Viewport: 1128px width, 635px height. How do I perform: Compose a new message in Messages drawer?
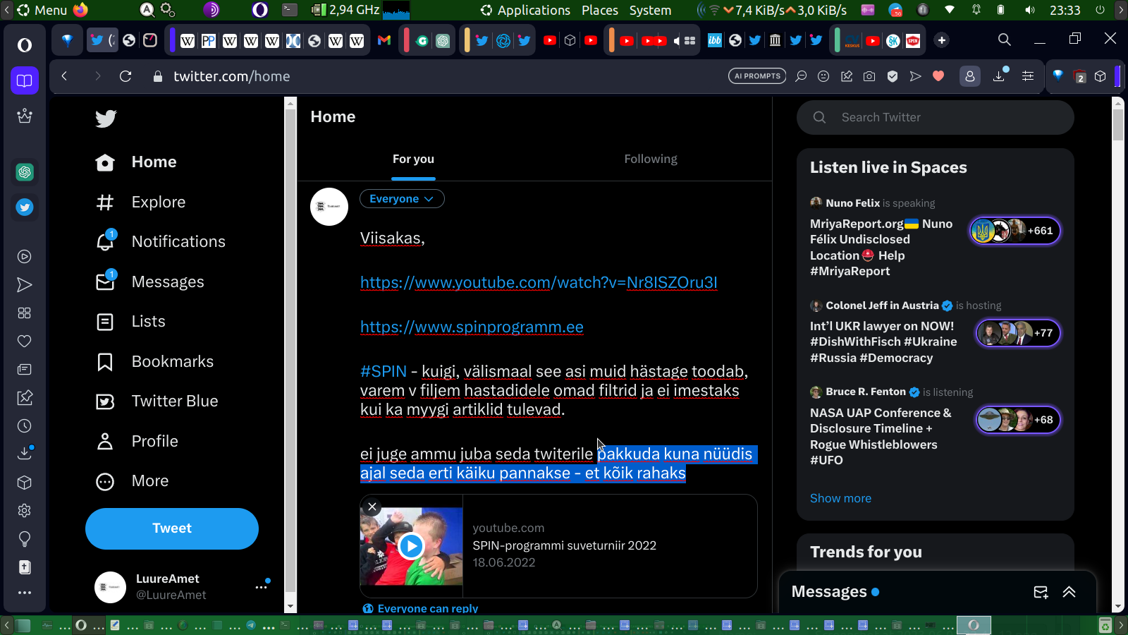click(x=1041, y=592)
